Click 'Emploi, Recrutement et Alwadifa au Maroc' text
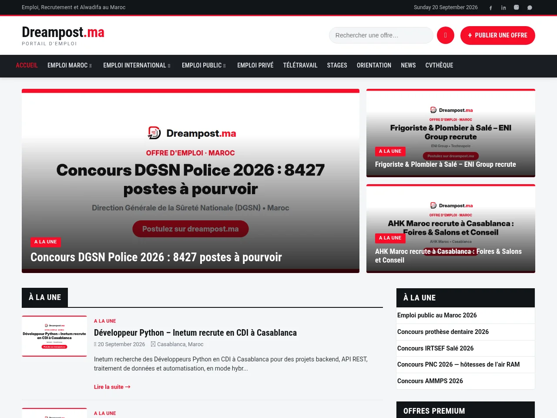 (74, 7)
